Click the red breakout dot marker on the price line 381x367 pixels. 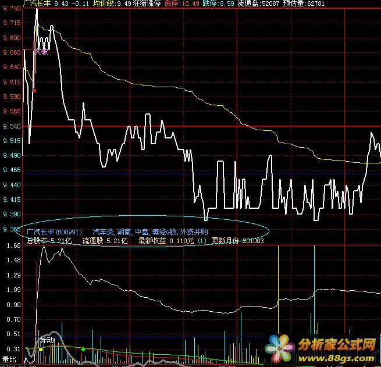(34, 91)
